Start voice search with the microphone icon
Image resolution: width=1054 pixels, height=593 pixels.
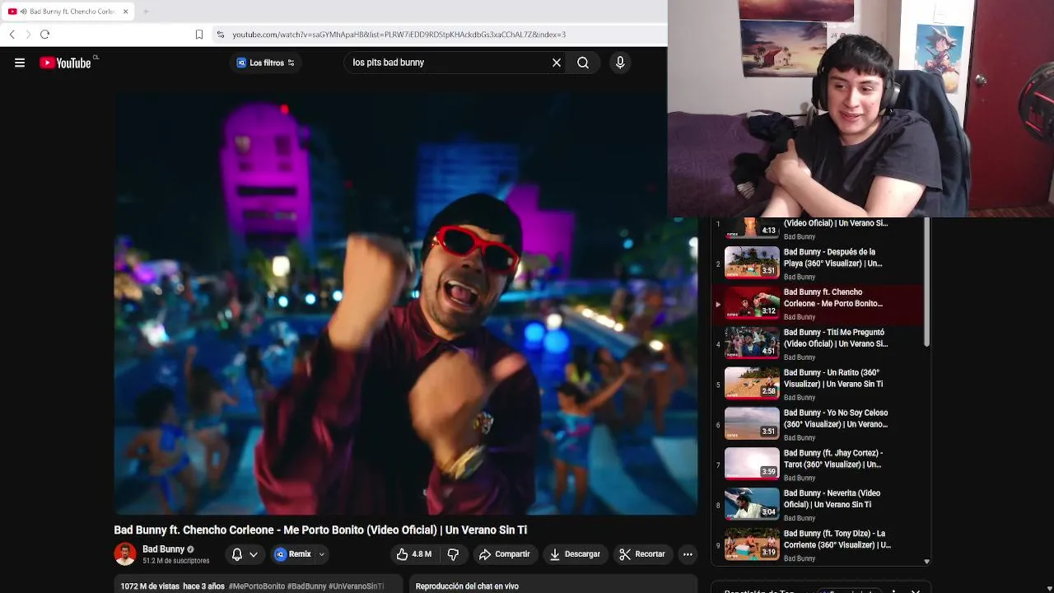[620, 63]
